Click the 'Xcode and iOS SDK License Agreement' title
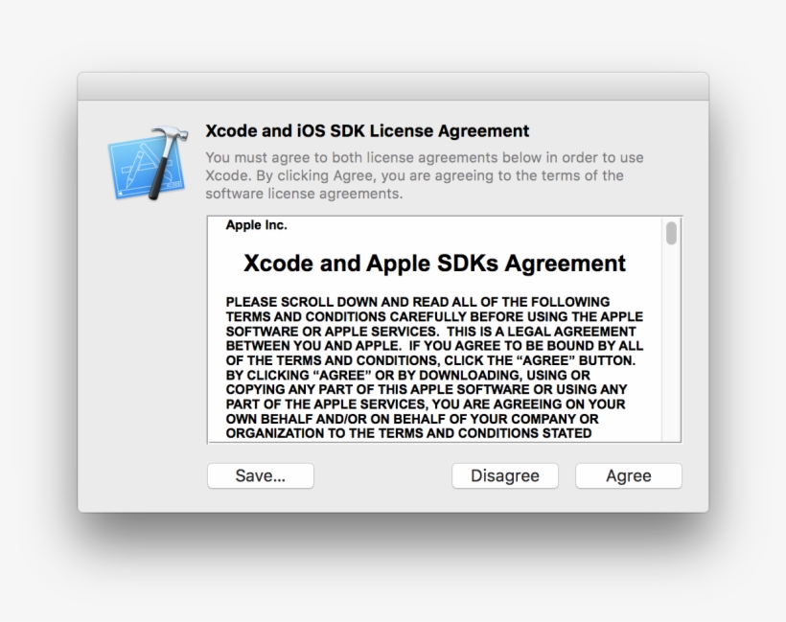 [x=367, y=130]
